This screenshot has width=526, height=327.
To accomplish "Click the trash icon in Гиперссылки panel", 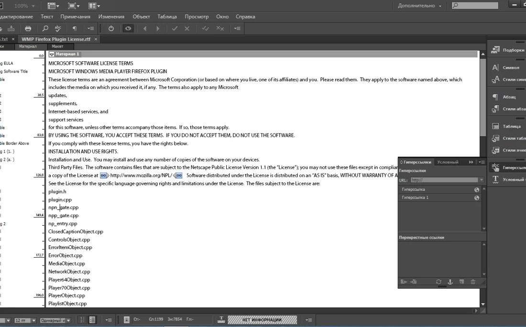I will [473, 282].
